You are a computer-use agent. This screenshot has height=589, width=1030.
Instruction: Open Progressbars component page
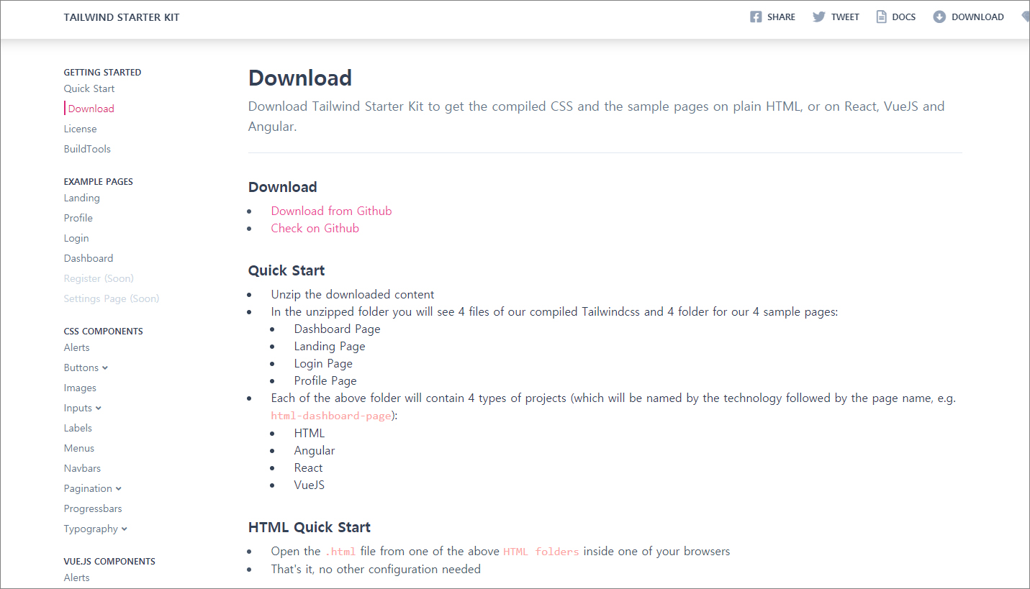(93, 508)
